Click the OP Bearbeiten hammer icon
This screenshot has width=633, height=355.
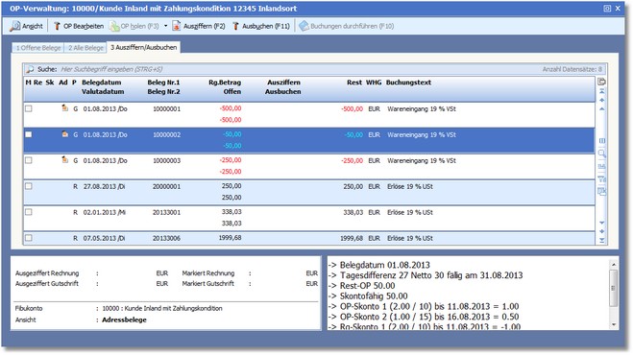(x=57, y=26)
